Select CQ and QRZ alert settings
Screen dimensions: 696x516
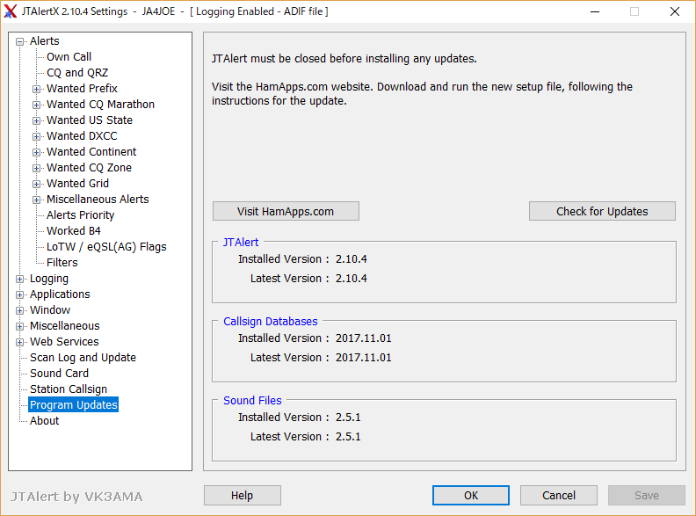77,72
